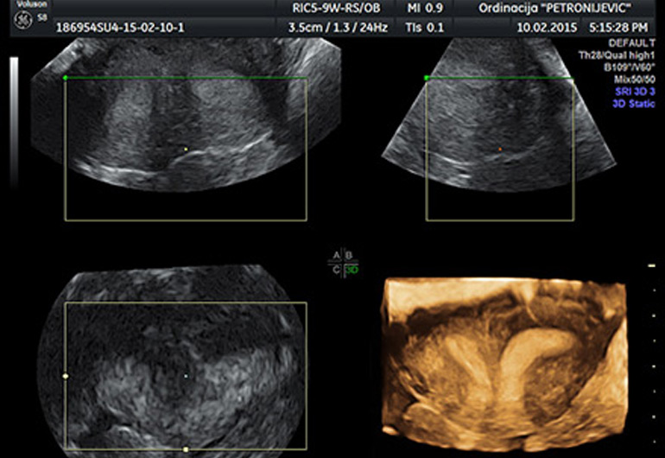This screenshot has height=458, width=665.
Task: Click the yellow center point in plane A
Action: 186,149
